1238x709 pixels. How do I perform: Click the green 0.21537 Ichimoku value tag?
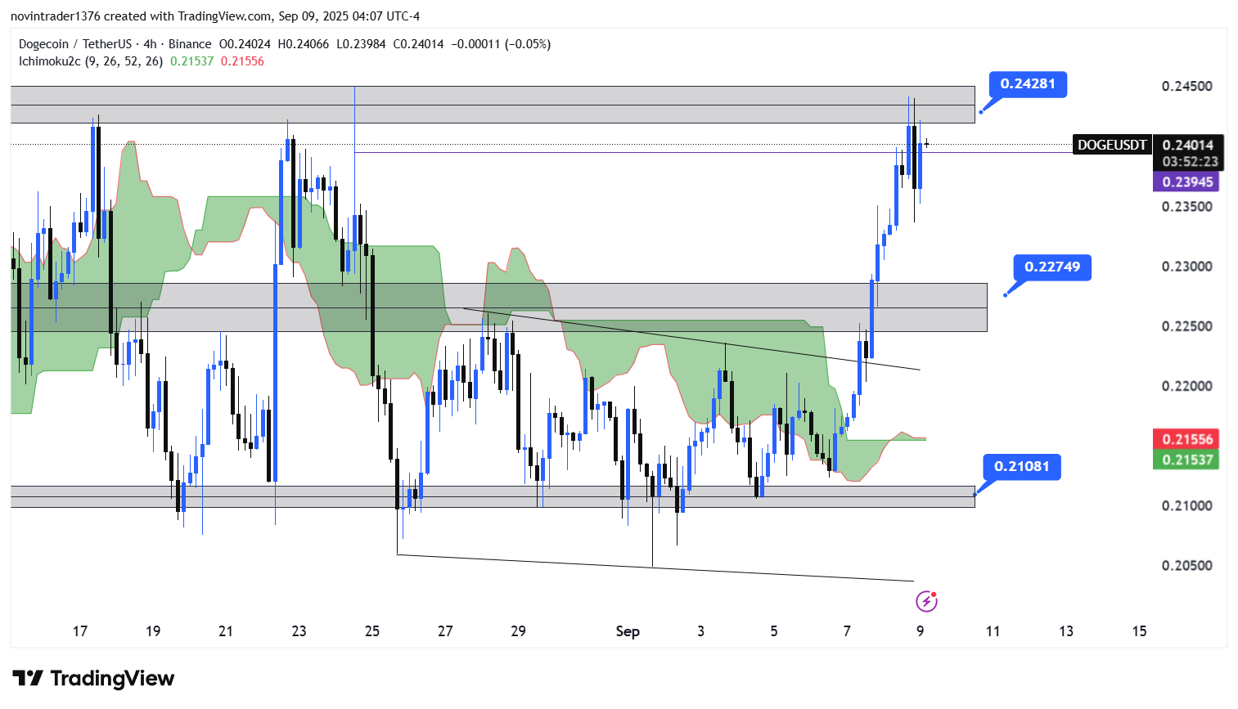pyautogui.click(x=1187, y=460)
